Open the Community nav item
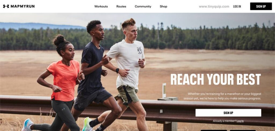Screen dimensions: 275x131 tap(143, 6)
